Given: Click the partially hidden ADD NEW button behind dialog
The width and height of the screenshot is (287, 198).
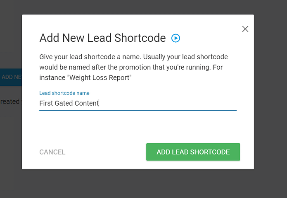Looking at the screenshot, I should point(11,77).
